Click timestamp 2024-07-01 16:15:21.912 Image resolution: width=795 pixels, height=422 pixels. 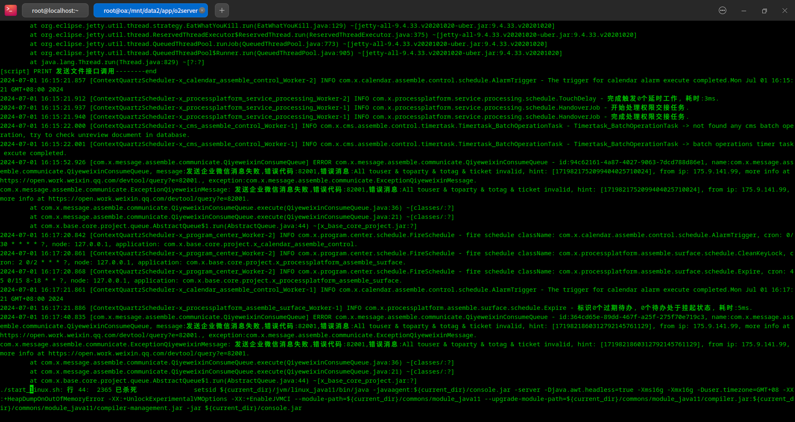[43, 98]
